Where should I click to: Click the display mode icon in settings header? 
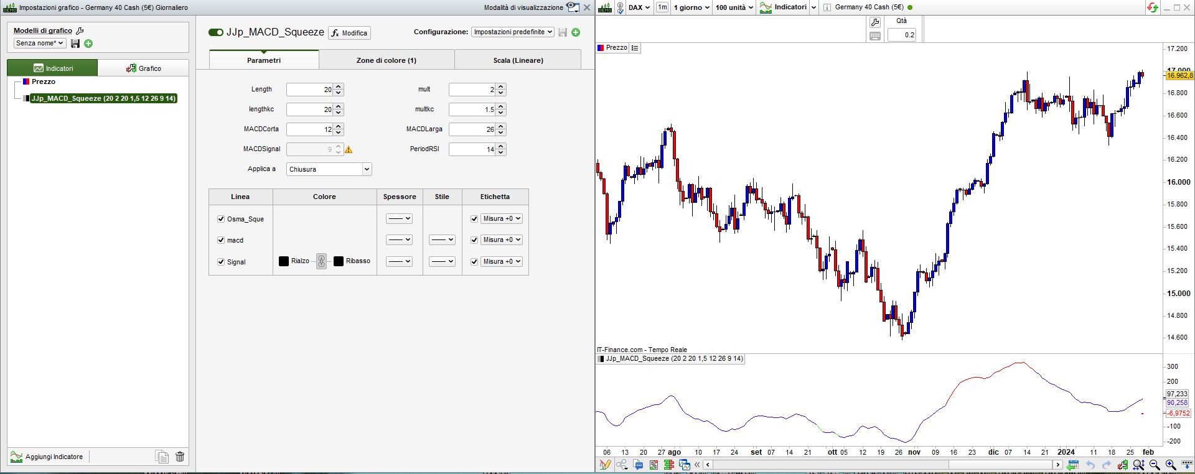tap(573, 7)
